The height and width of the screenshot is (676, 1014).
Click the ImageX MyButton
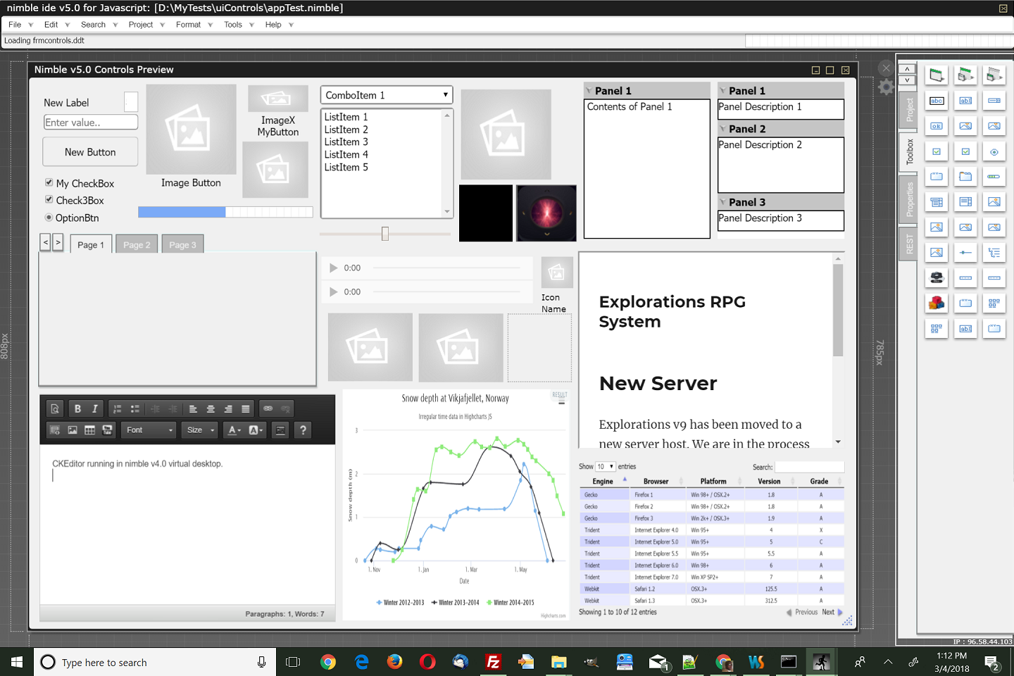[278, 111]
